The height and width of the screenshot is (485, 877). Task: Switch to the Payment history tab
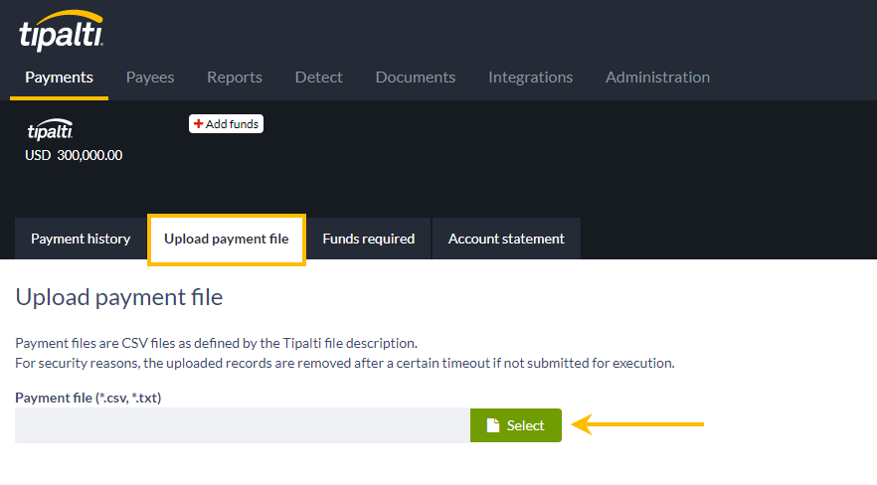pos(81,239)
